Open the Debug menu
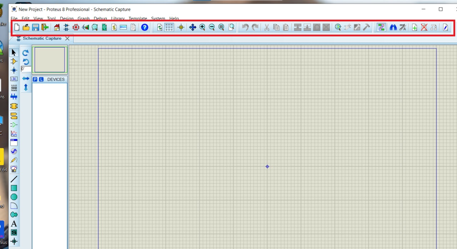The height and width of the screenshot is (249, 457). (x=100, y=19)
